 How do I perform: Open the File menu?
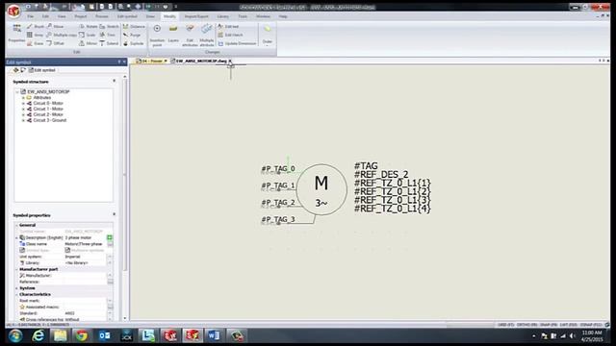[30, 16]
